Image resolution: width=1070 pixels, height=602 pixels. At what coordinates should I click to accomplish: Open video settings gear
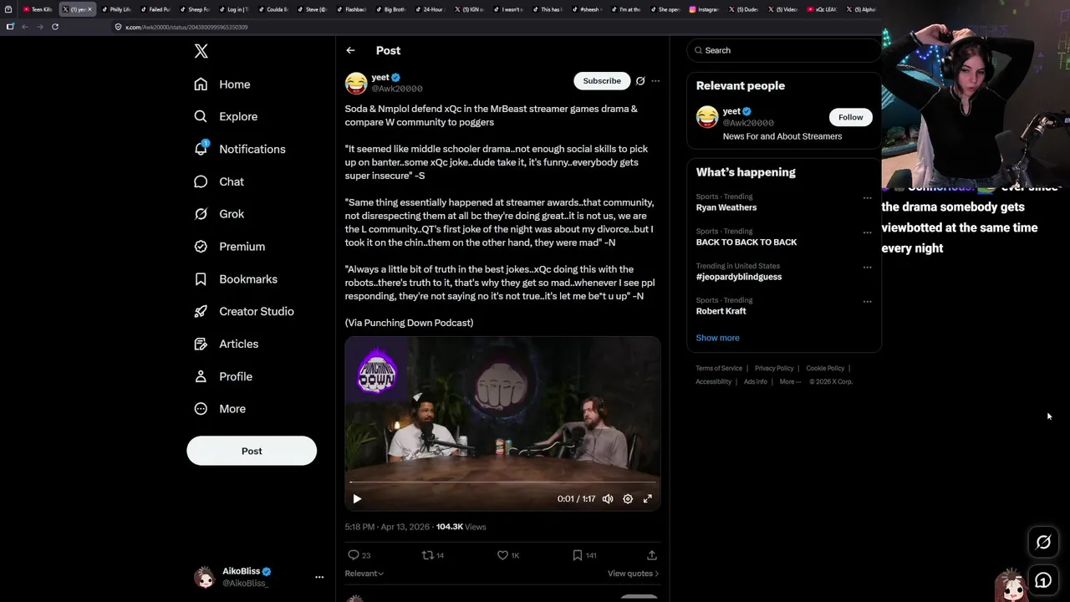click(628, 499)
